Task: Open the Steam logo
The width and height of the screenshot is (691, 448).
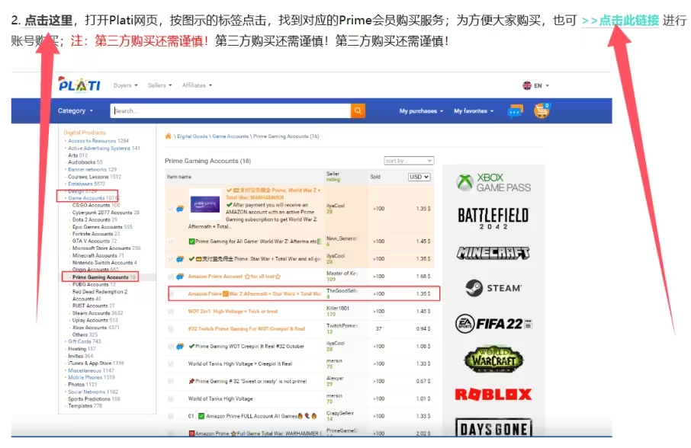Action: 493,288
